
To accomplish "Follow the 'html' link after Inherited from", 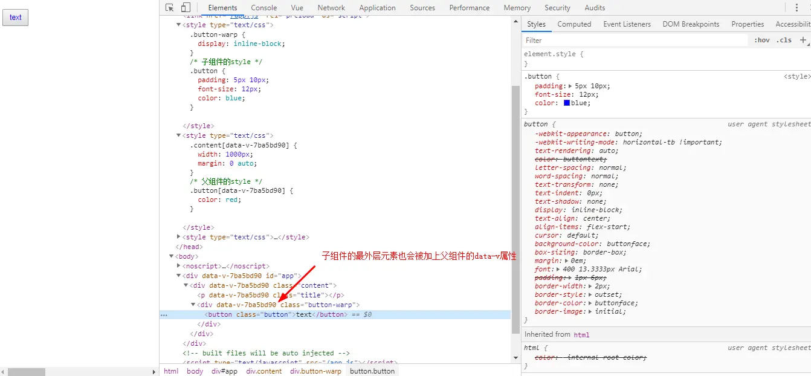I will coord(581,335).
